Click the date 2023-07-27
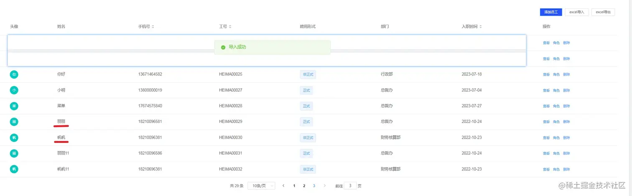The height and width of the screenshot is (196, 632). (x=471, y=106)
